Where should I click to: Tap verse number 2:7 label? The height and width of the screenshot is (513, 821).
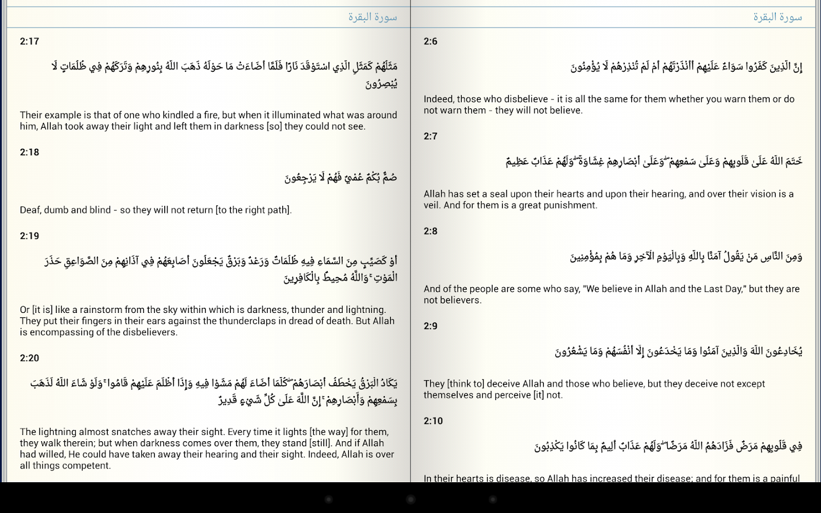[x=429, y=136]
